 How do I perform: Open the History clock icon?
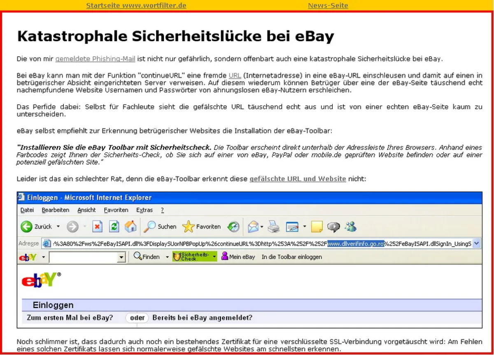coord(233,227)
